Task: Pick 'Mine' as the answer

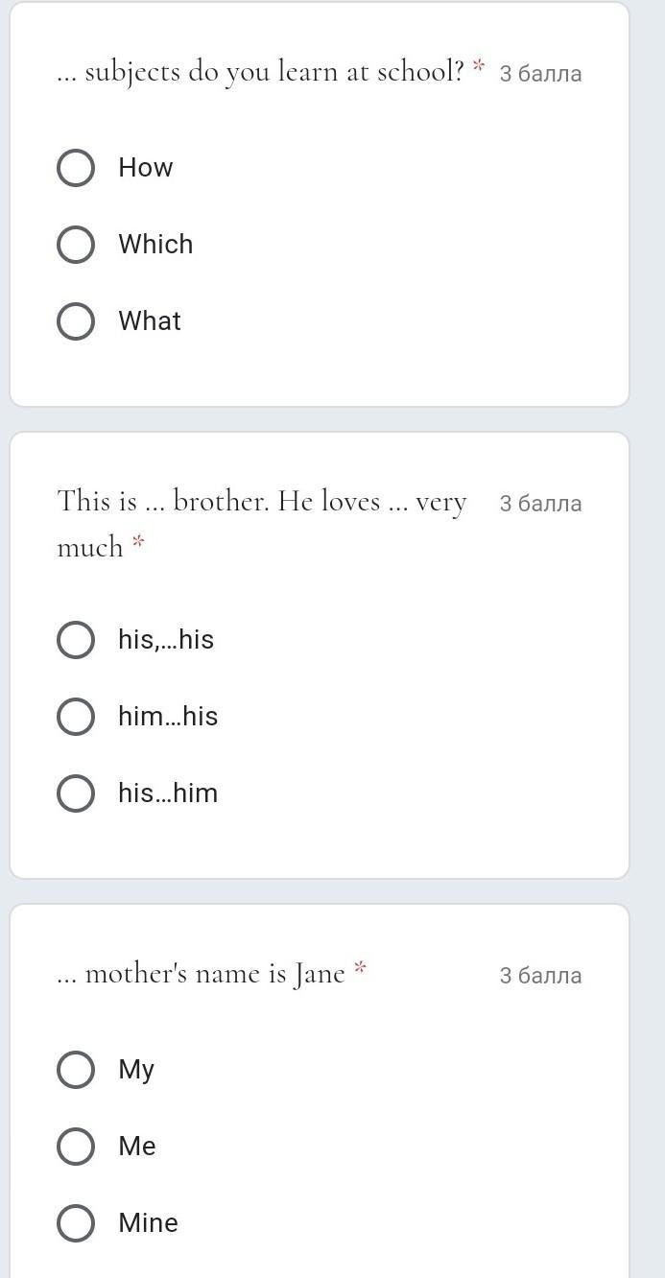Action: click(76, 1223)
